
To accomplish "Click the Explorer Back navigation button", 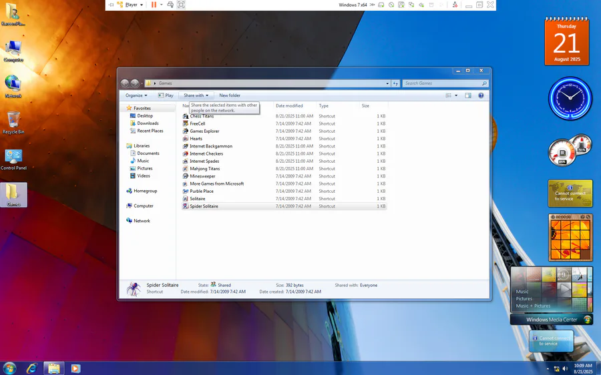I will [125, 83].
